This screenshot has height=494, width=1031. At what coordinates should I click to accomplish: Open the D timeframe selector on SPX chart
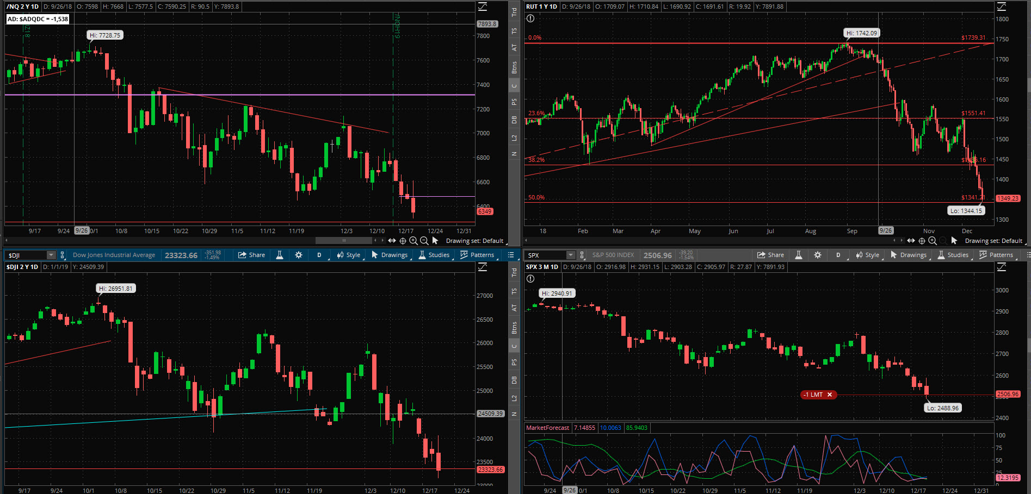coord(838,255)
